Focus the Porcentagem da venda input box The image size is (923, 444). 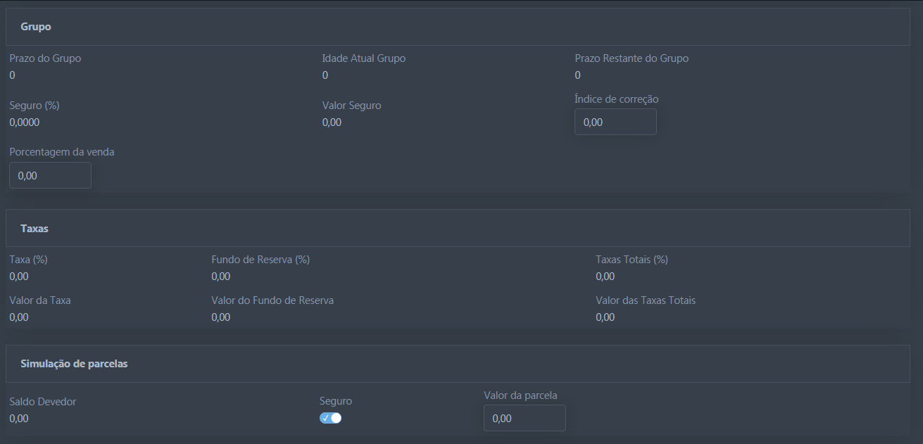50,175
